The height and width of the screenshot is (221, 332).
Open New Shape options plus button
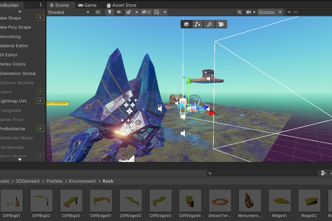(40, 18)
